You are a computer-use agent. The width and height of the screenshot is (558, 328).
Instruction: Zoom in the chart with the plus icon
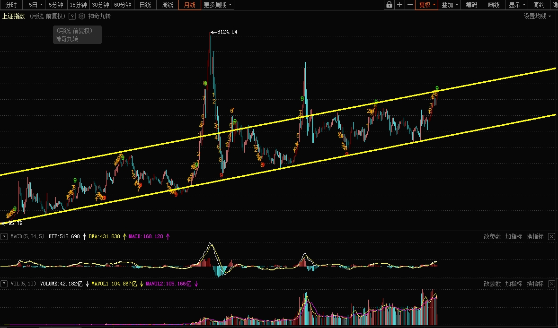pyautogui.click(x=399, y=5)
